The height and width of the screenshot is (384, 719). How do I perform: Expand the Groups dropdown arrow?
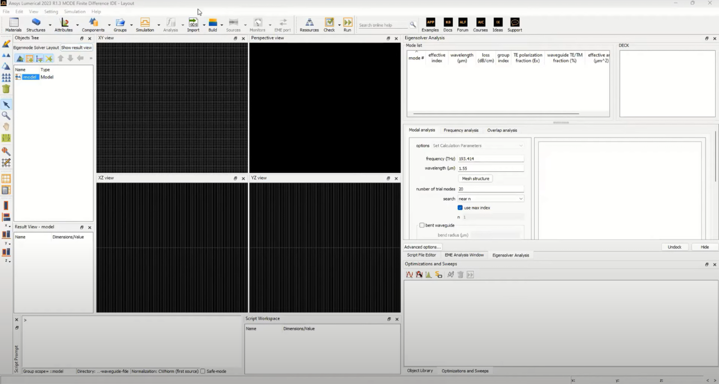131,25
